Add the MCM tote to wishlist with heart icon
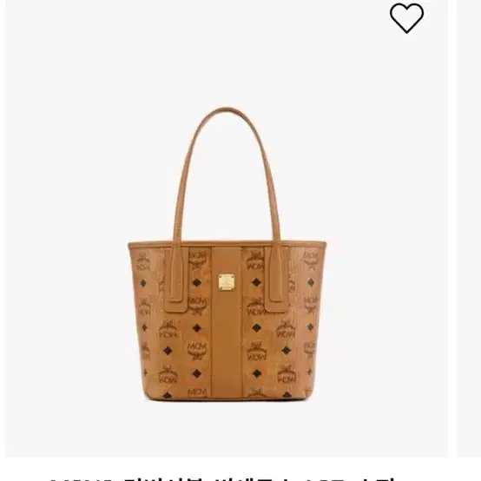Viewport: 481px width, 481px height. click(x=406, y=17)
